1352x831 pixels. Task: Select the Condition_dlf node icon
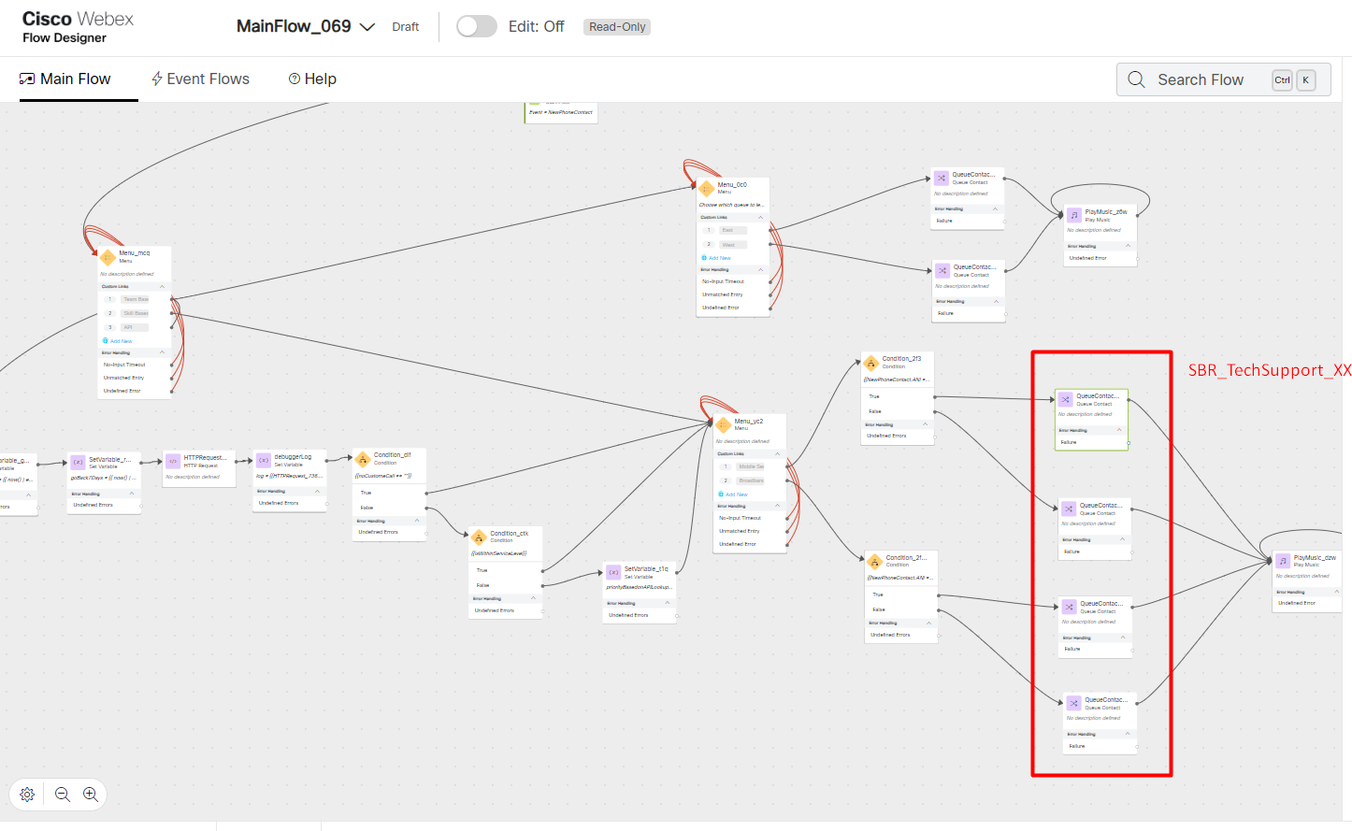click(x=363, y=459)
